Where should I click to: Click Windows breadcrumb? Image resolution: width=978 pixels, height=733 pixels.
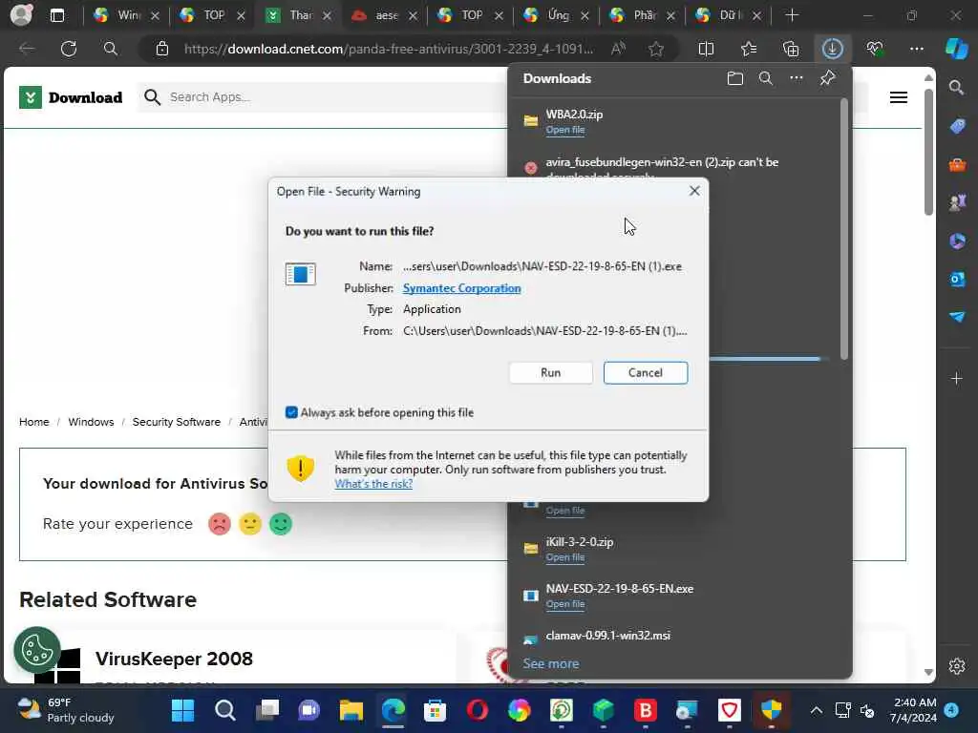[91, 422]
